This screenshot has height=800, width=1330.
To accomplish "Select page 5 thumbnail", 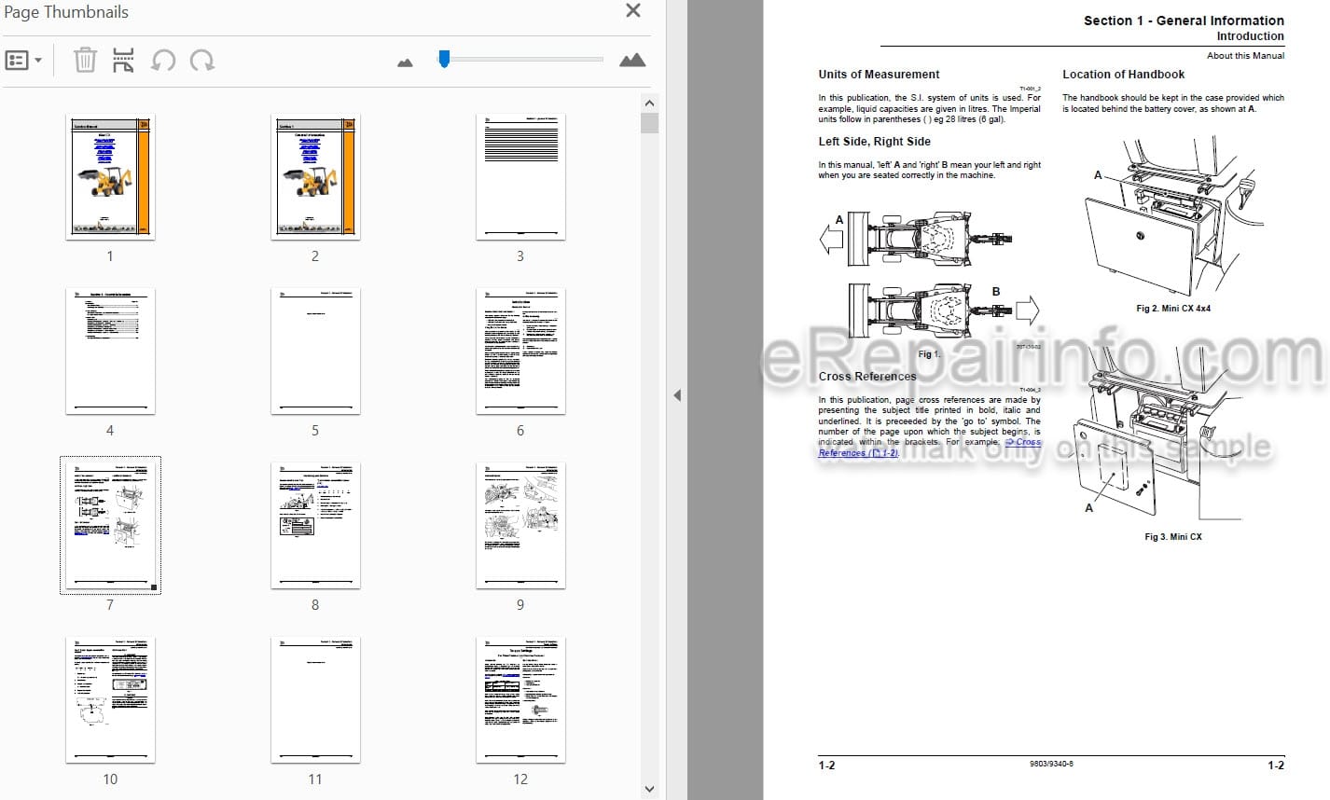I will pos(315,351).
